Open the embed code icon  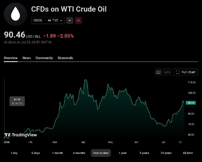[167, 72]
